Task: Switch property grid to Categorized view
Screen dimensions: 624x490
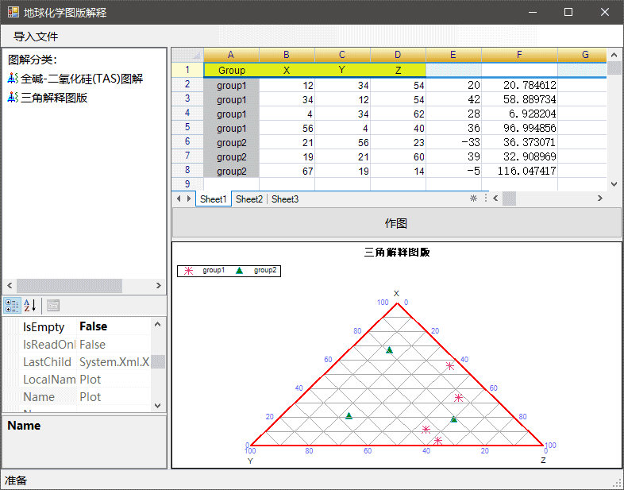Action: coord(12,305)
